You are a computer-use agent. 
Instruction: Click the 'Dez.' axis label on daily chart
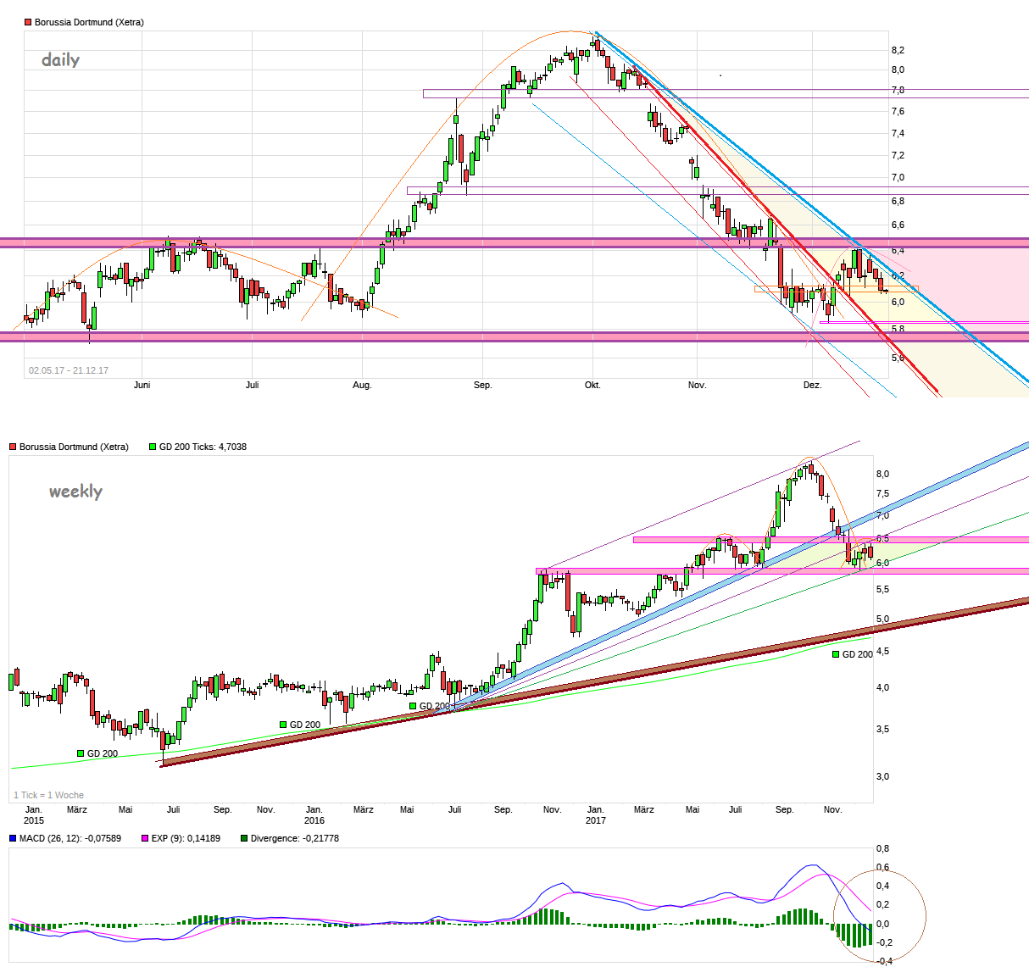[x=812, y=385]
